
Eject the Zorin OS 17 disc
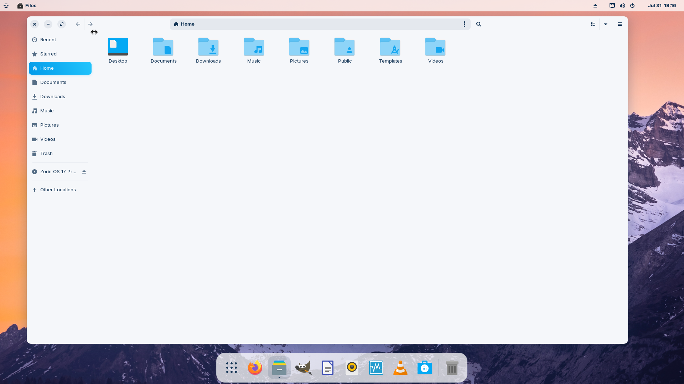tap(84, 172)
